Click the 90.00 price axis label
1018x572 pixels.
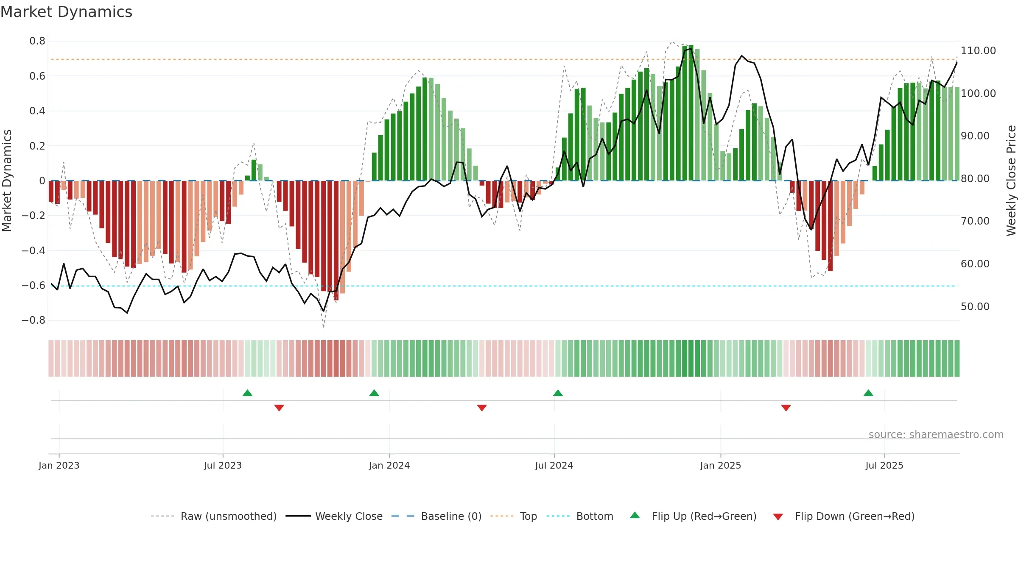[x=975, y=136]
